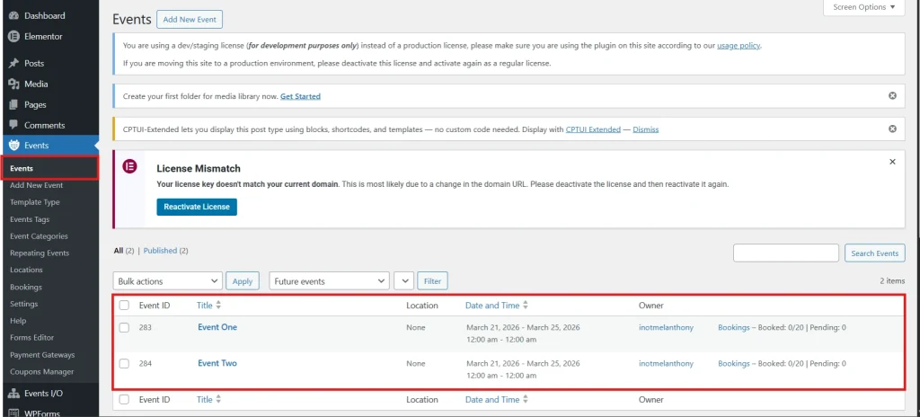The height and width of the screenshot is (417, 920).
Task: Open Event Categories submenu item
Action: pos(39,236)
